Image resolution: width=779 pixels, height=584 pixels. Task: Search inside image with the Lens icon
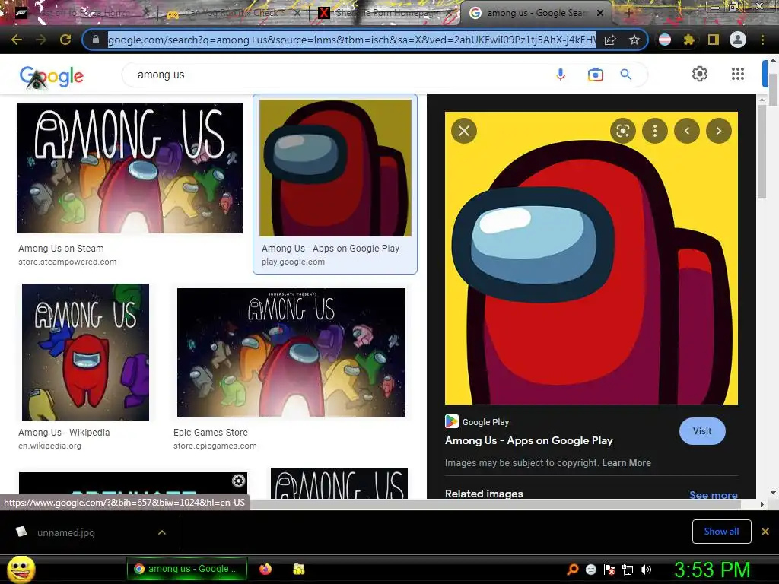click(x=622, y=131)
